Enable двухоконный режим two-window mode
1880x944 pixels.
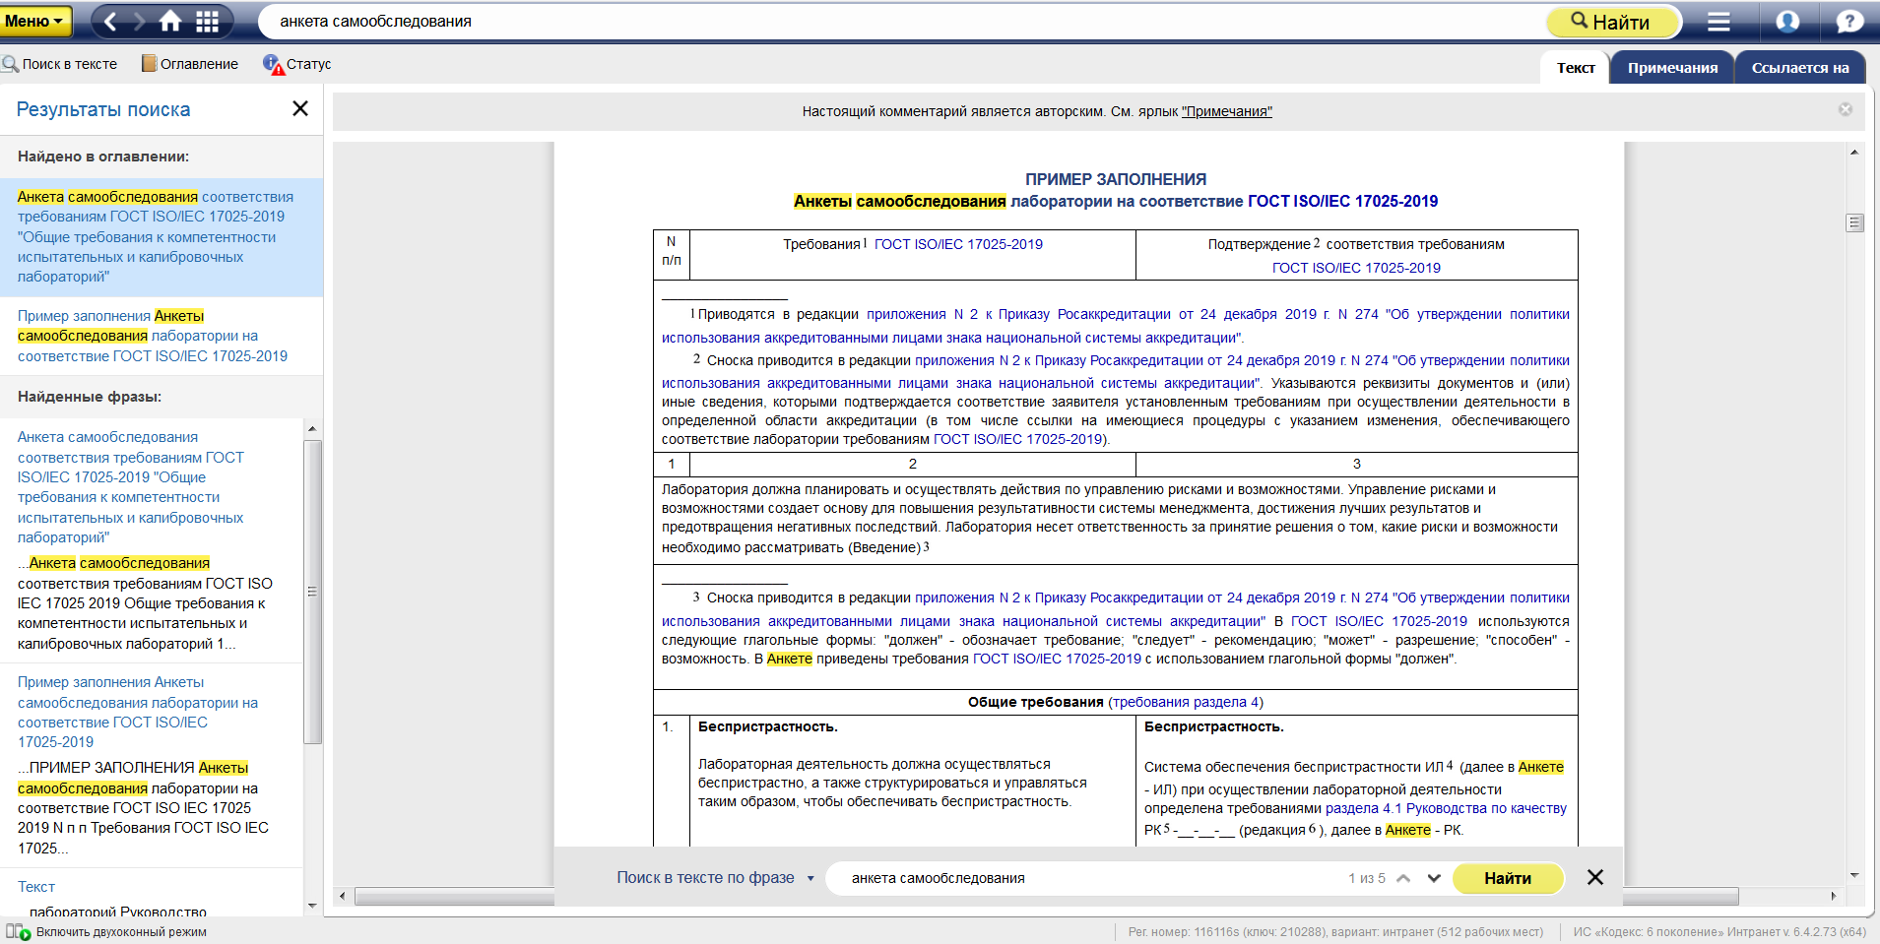(107, 932)
